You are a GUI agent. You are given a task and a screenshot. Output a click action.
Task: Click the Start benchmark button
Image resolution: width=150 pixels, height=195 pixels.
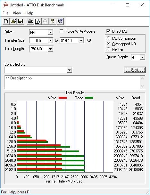click(135, 70)
